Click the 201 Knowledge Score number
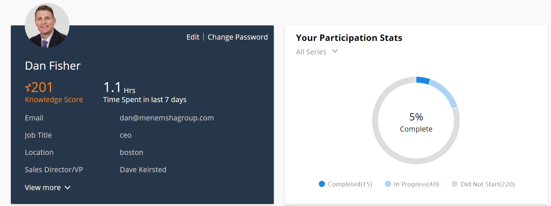This screenshot has width=551, height=206. pyautogui.click(x=42, y=88)
